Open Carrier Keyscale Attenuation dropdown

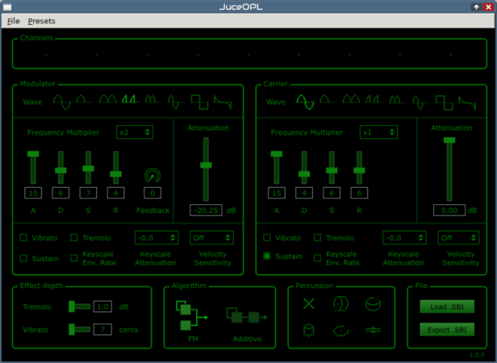tap(404, 238)
